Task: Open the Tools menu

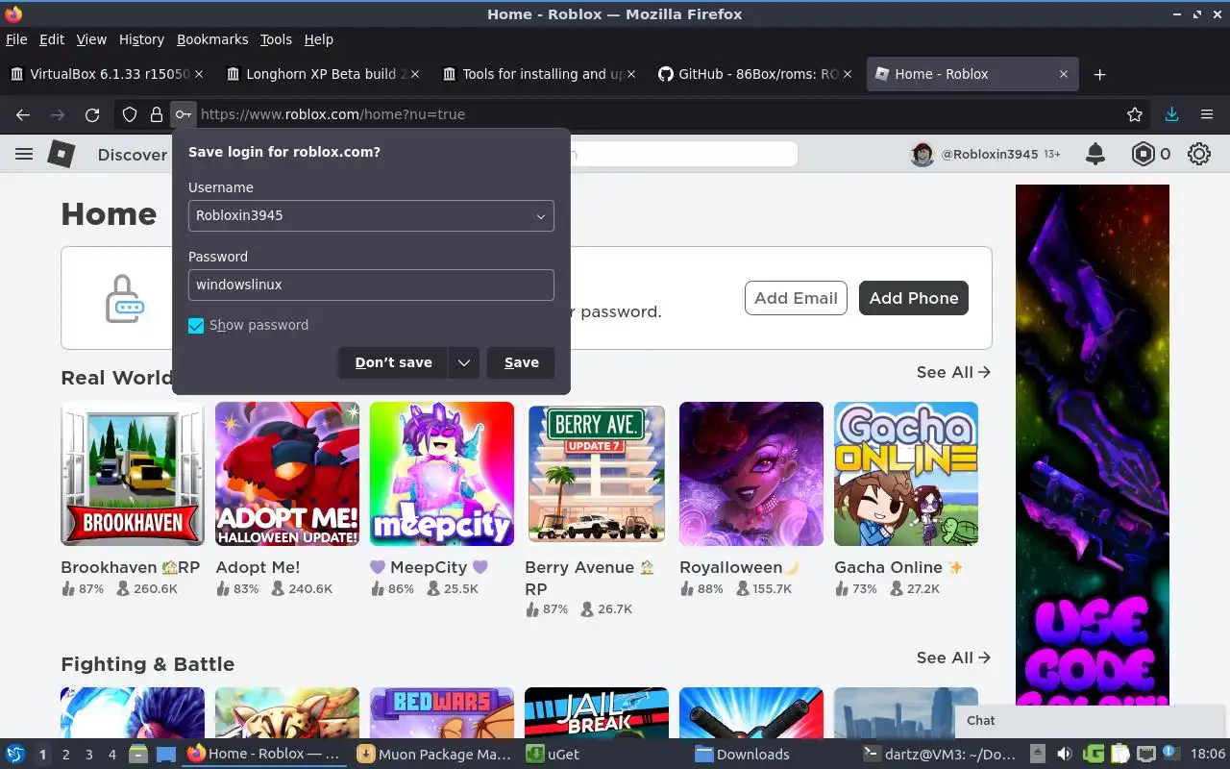Action: tap(276, 39)
